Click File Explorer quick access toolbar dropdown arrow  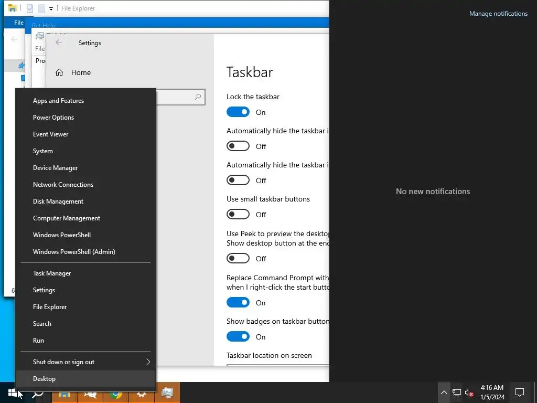click(51, 8)
